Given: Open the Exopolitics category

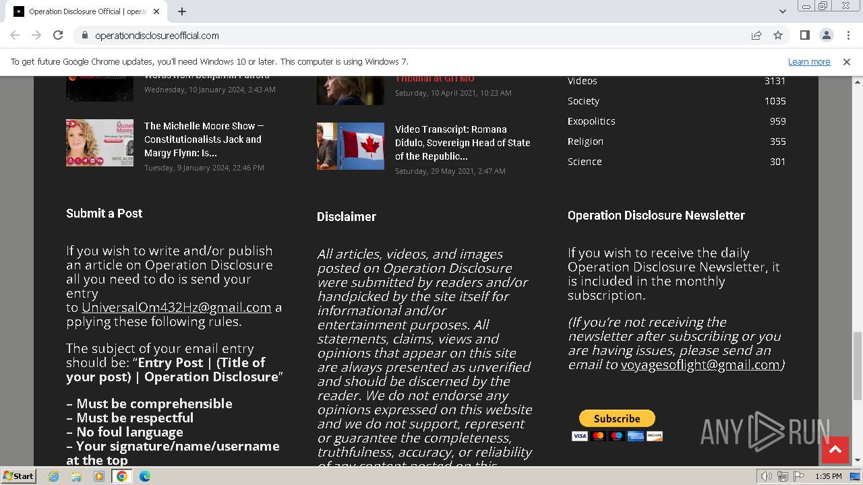Looking at the screenshot, I should pos(591,121).
